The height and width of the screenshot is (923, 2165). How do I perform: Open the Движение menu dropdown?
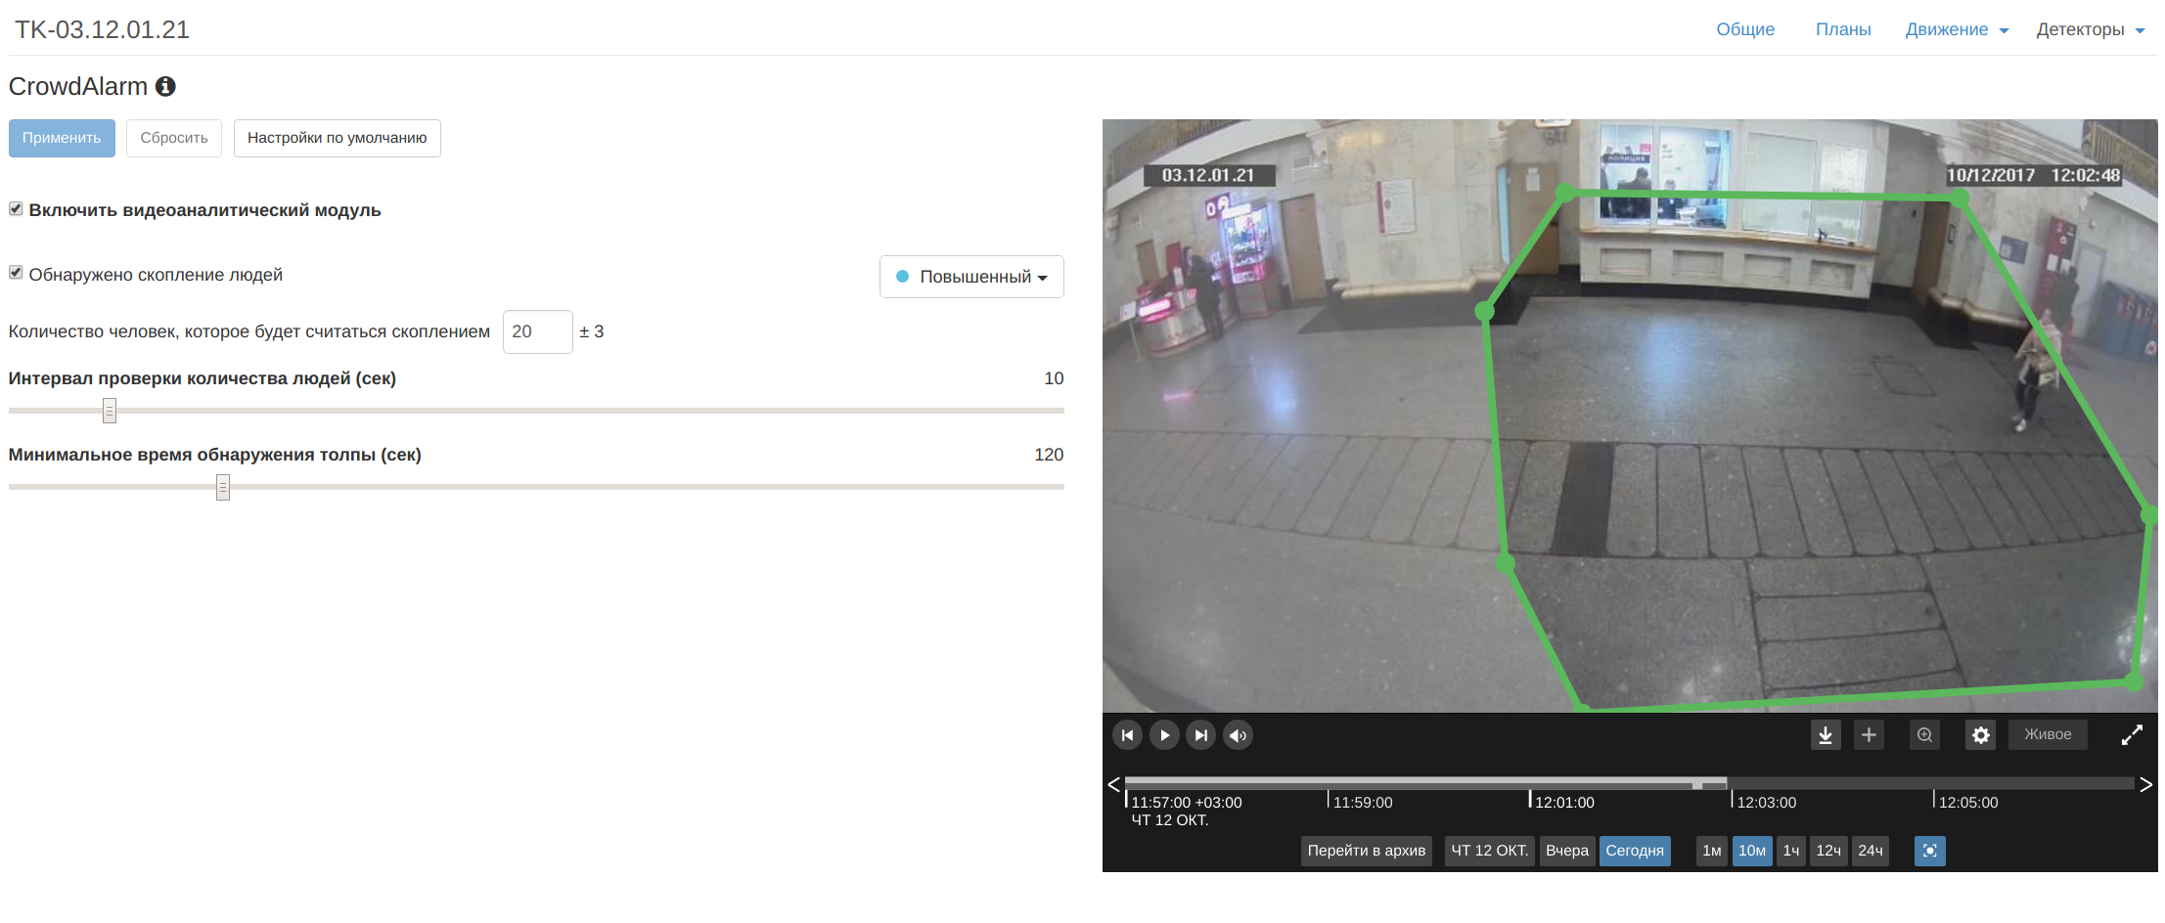click(1957, 29)
